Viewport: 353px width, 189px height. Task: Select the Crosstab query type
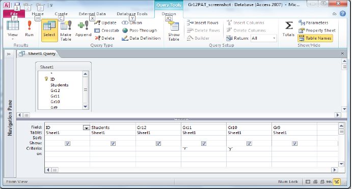coord(106,30)
